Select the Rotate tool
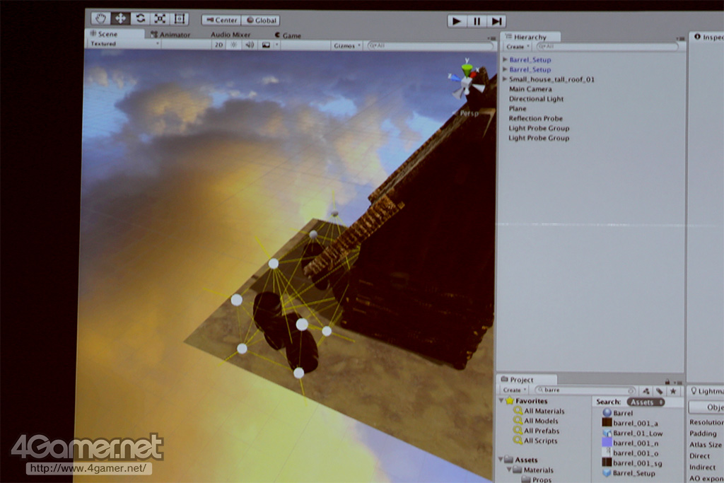724x483 pixels. pos(140,19)
